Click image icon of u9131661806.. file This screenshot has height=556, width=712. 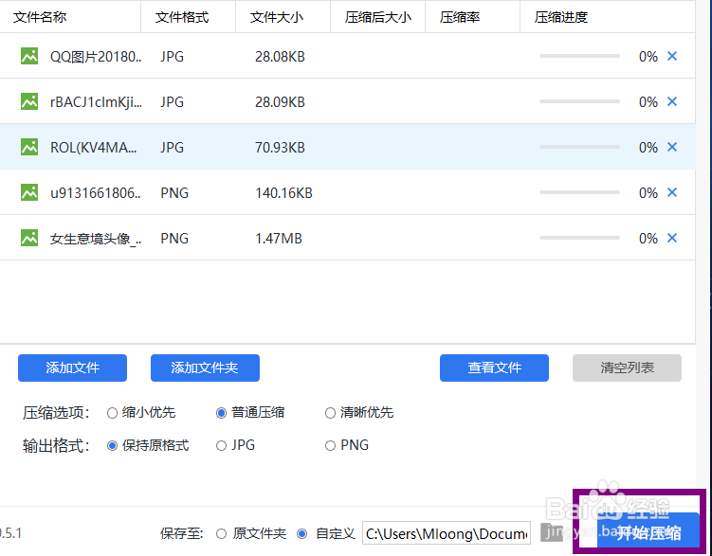tap(29, 192)
